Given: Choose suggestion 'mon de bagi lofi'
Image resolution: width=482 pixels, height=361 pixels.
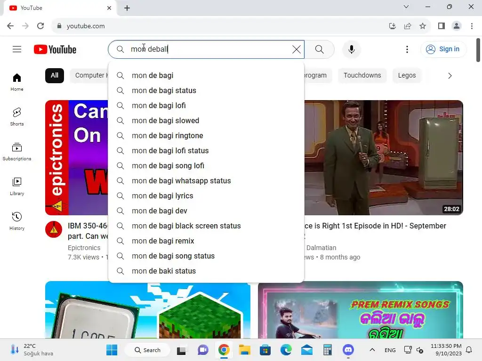Looking at the screenshot, I should [x=206, y=106].
